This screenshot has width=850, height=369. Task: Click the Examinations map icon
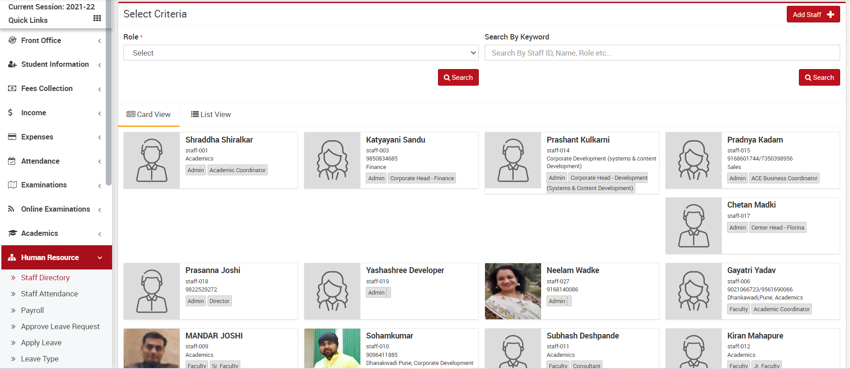[x=13, y=185]
